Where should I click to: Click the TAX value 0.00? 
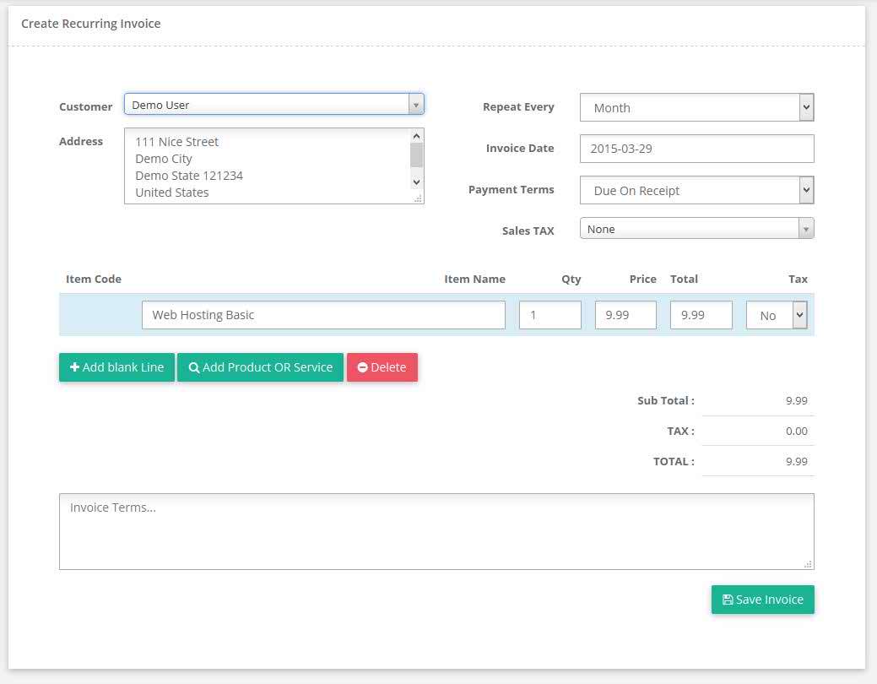[797, 431]
